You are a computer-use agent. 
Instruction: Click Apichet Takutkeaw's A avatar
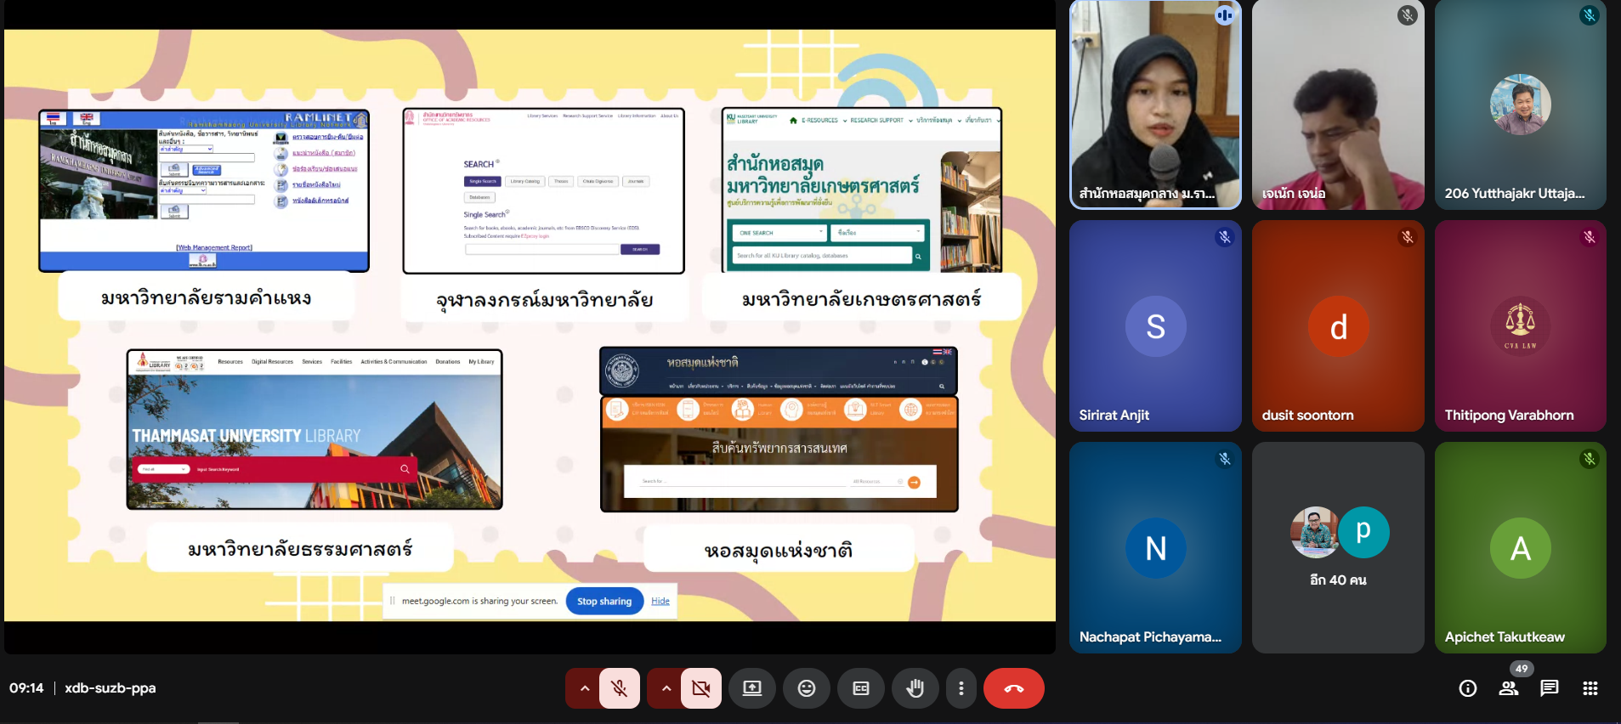(1521, 548)
